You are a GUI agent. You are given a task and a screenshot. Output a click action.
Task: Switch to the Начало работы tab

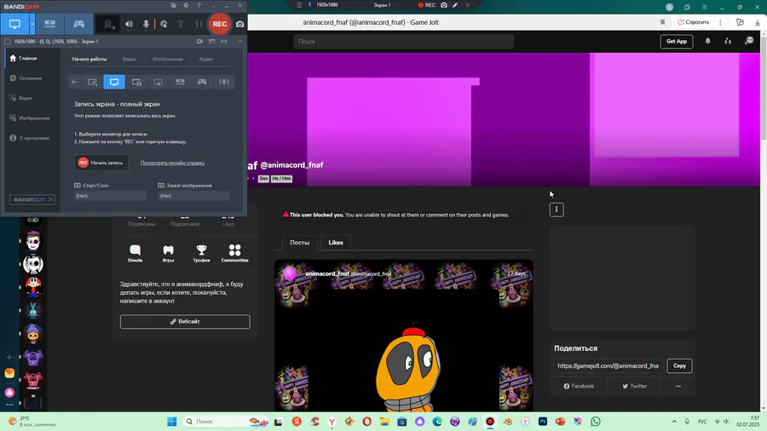[x=89, y=59]
